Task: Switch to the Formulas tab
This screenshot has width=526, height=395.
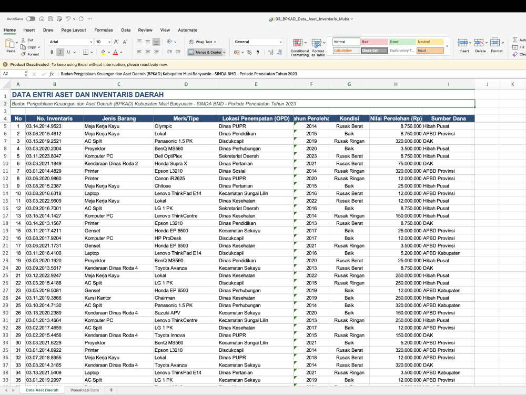Action: 104,30
